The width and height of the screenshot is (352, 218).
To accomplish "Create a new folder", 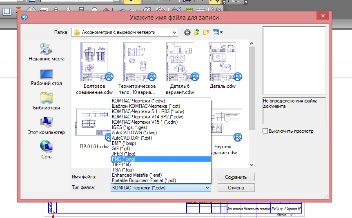I will [x=206, y=32].
